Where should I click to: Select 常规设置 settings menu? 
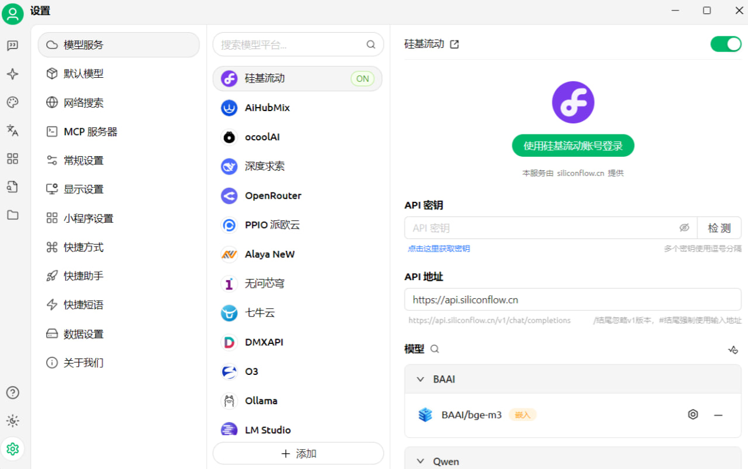pyautogui.click(x=119, y=160)
